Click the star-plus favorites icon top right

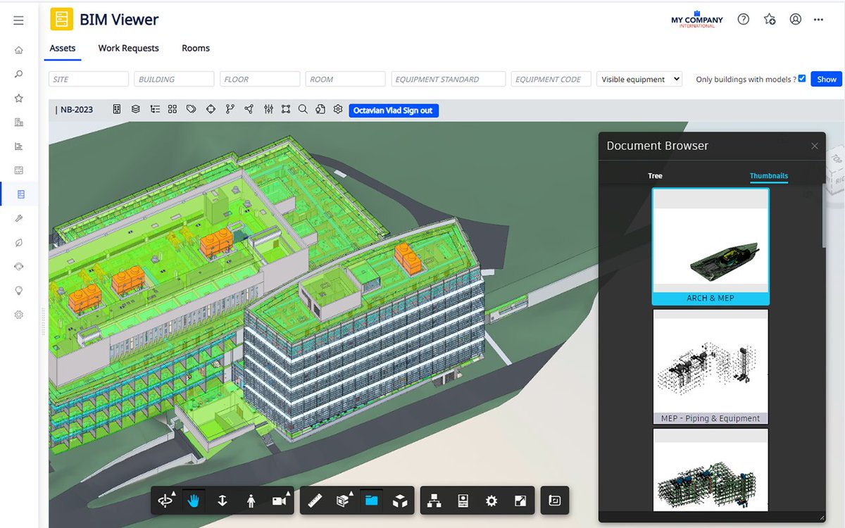[x=770, y=20]
